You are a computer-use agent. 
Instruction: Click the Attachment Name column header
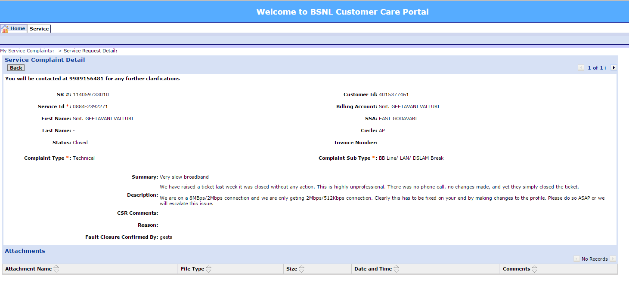tap(28, 269)
